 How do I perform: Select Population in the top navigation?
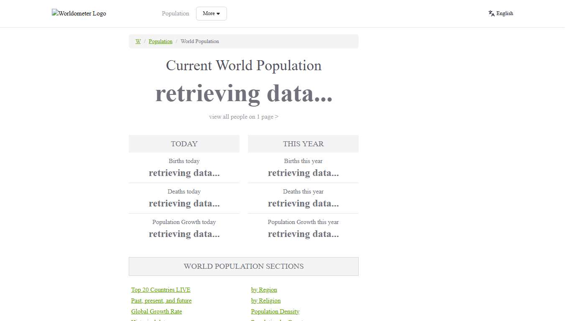[175, 13]
